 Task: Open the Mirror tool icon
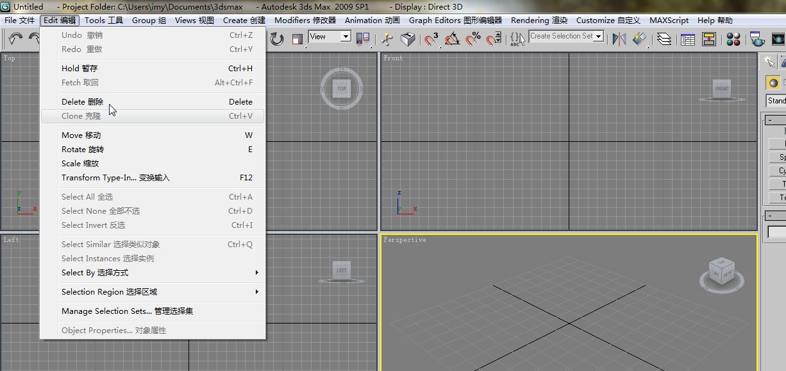619,39
